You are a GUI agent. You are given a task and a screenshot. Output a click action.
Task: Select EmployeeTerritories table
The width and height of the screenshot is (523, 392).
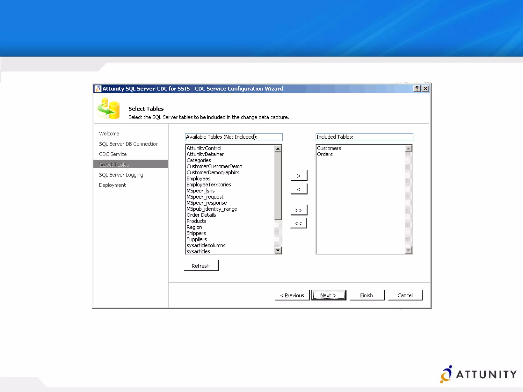point(209,185)
